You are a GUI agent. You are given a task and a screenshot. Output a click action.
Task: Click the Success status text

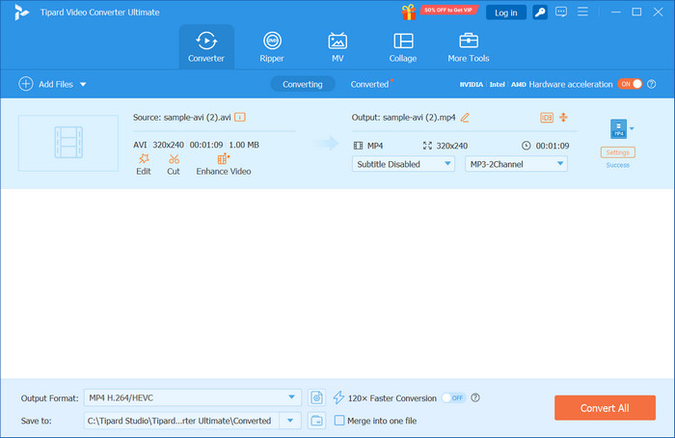(618, 165)
